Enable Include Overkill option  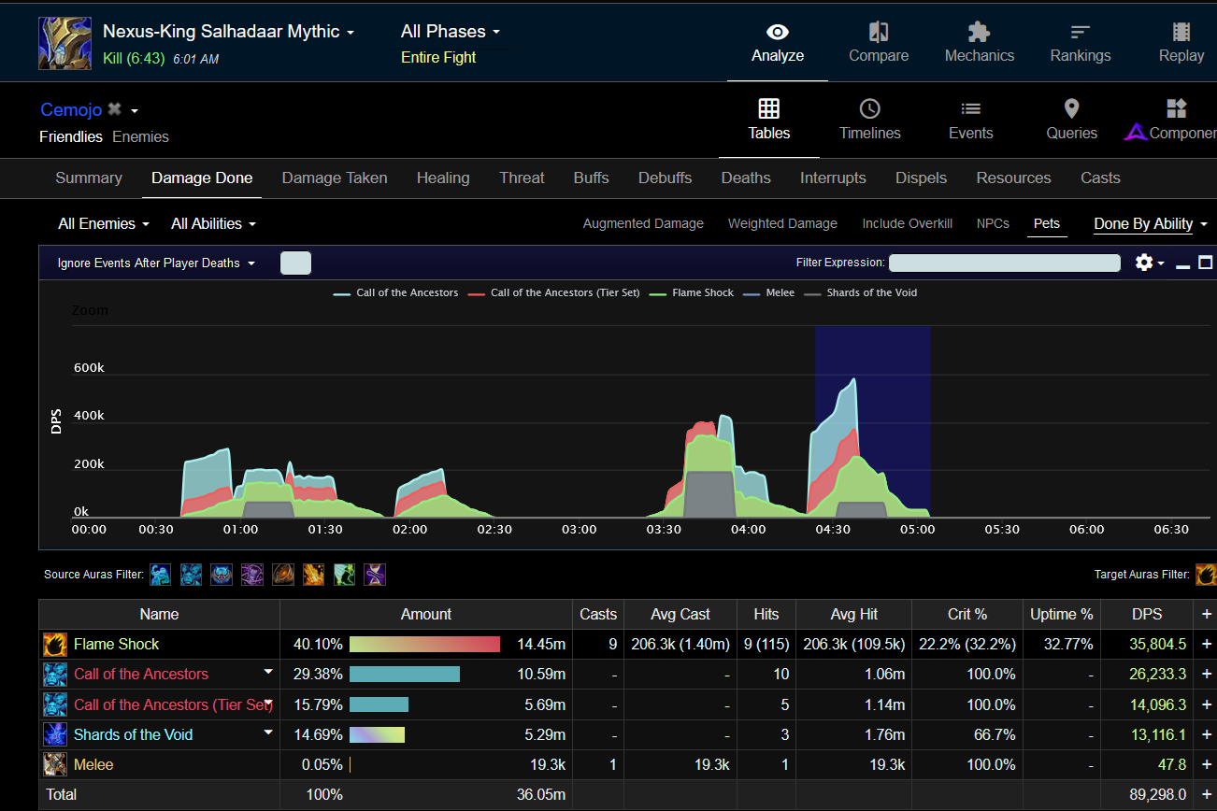tap(907, 224)
